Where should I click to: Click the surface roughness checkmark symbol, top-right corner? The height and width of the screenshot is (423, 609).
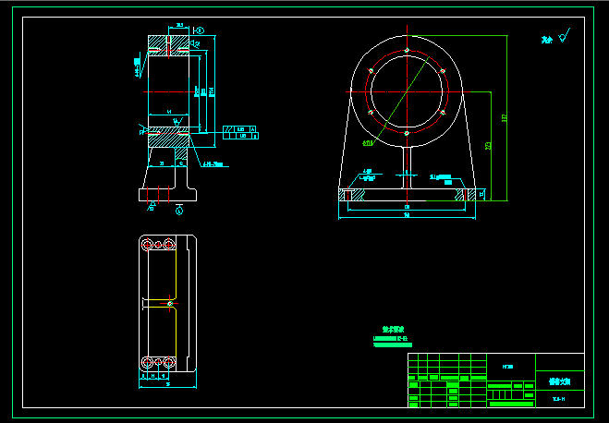coord(565,35)
